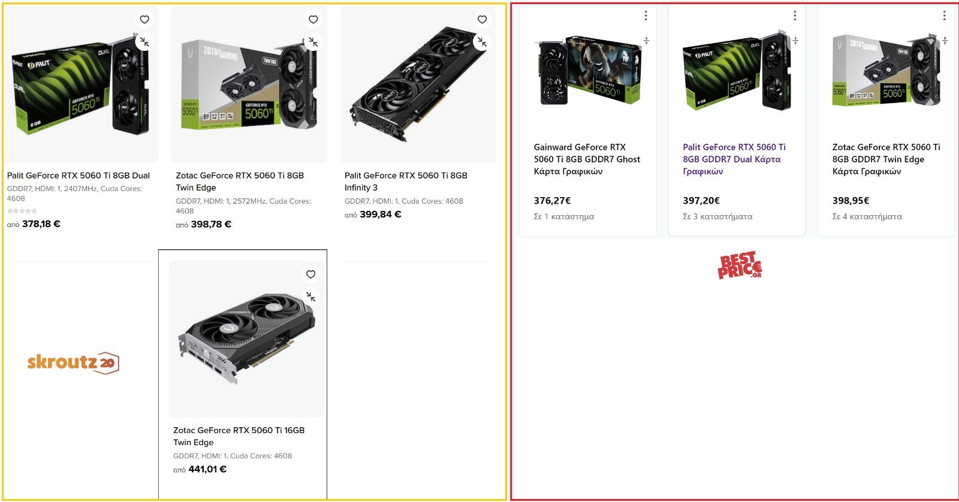Viewport: 959px width, 502px height.
Task: Open Gainward GeForce RTX 5060 Ti Ghost link
Action: (x=586, y=159)
